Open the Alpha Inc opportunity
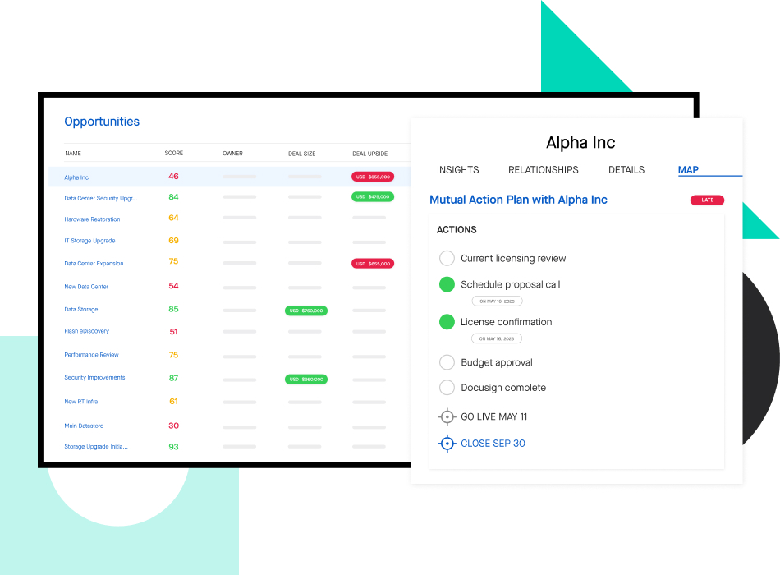Screen dimensions: 780x575 76,177
